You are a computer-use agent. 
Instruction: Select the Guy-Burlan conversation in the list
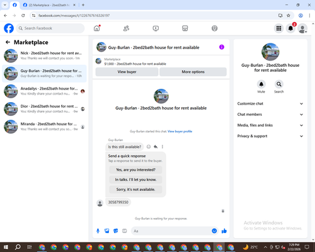[44, 74]
